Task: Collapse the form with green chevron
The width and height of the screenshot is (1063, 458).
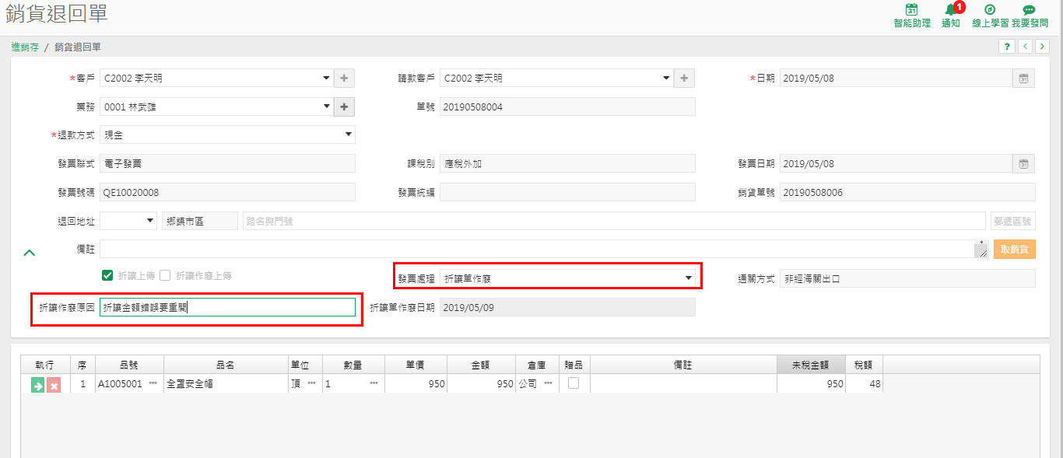Action: (30, 252)
